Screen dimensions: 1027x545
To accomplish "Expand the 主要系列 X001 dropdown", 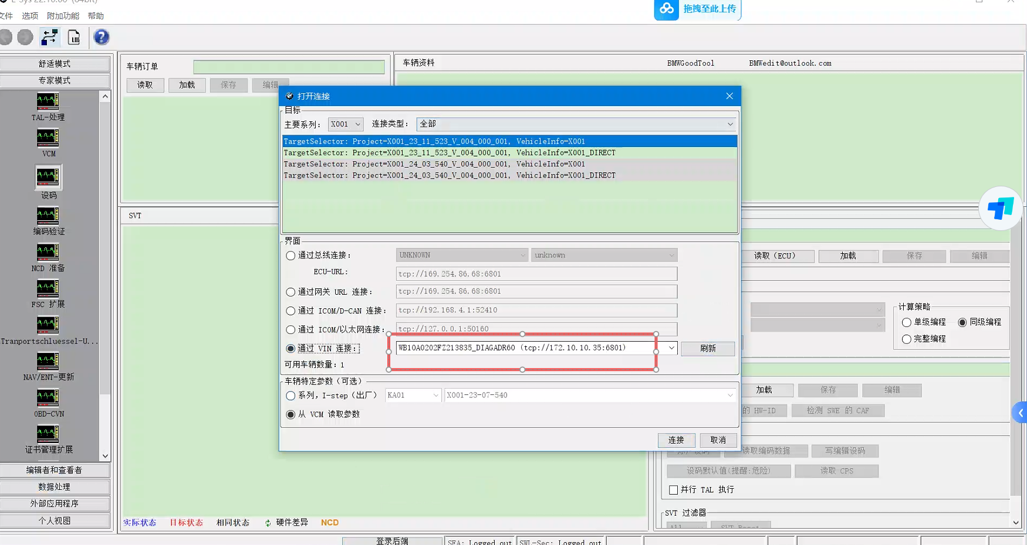I will coord(346,124).
